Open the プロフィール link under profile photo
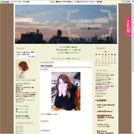 click(19, 80)
